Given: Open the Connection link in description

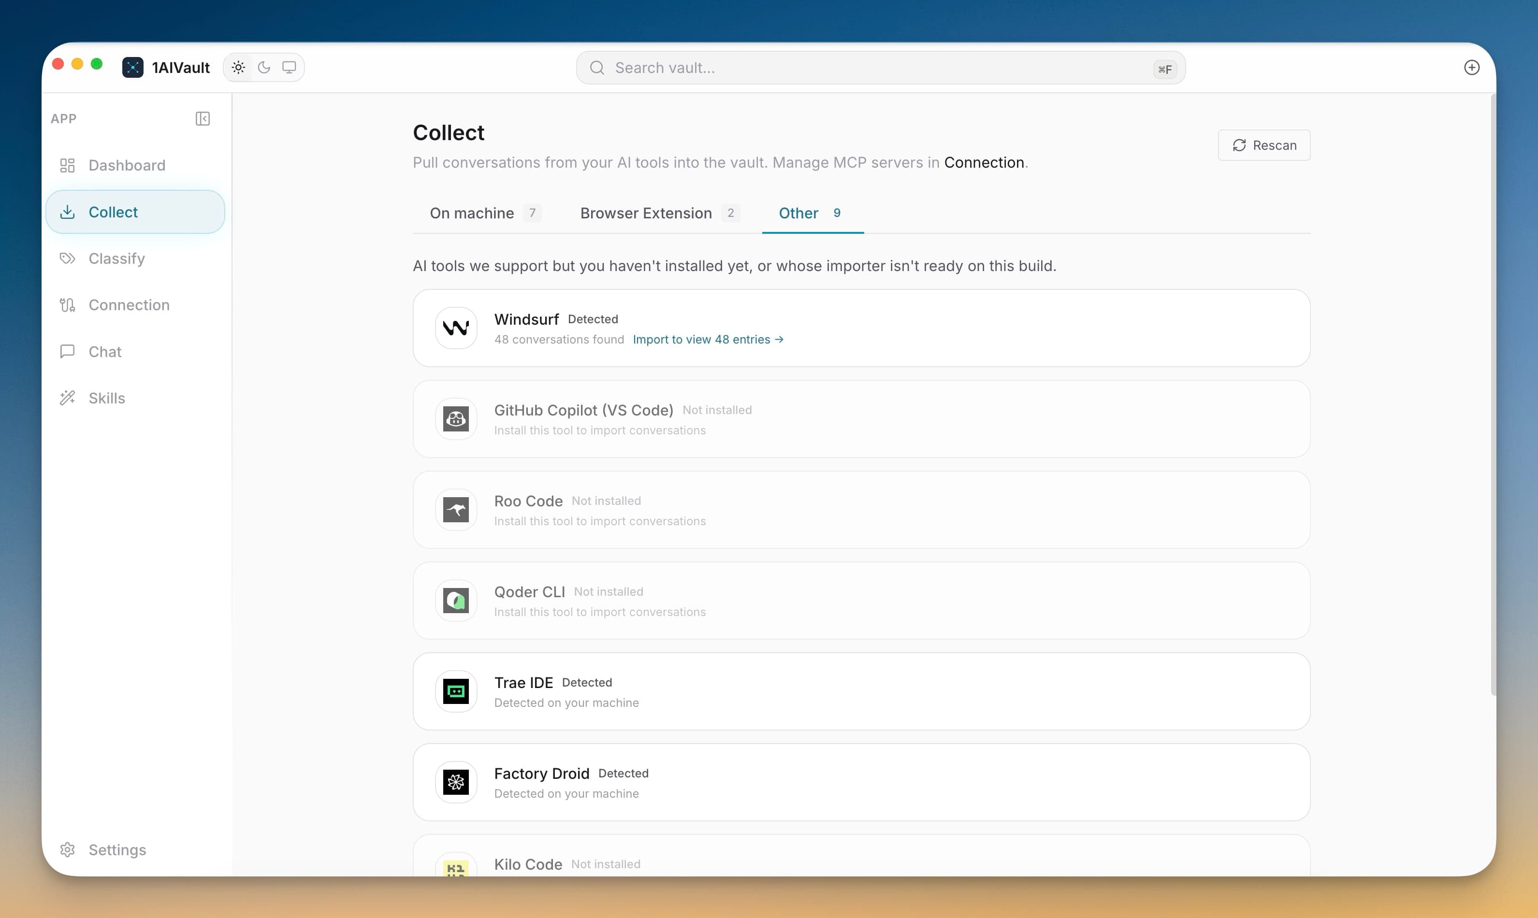Looking at the screenshot, I should pyautogui.click(x=984, y=163).
